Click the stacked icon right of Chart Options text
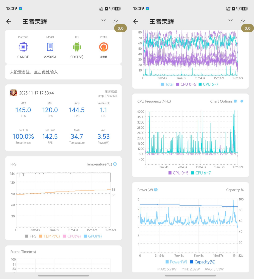This screenshot has width=254, height=279. (x=235, y=101)
